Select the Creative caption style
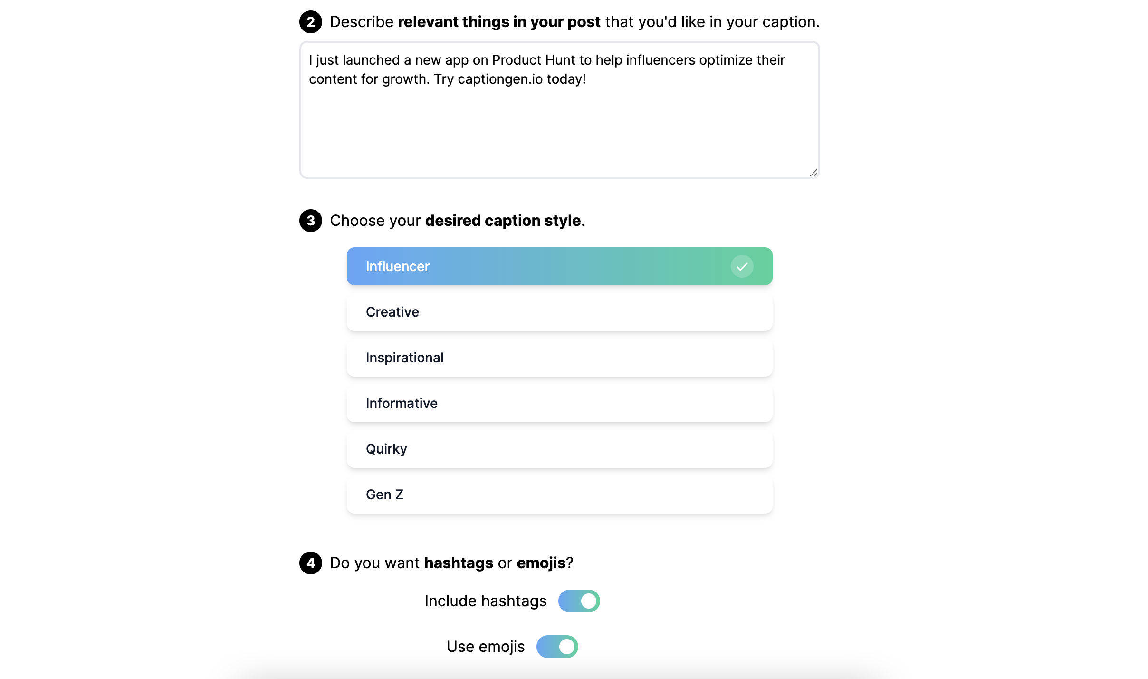 pyautogui.click(x=559, y=312)
